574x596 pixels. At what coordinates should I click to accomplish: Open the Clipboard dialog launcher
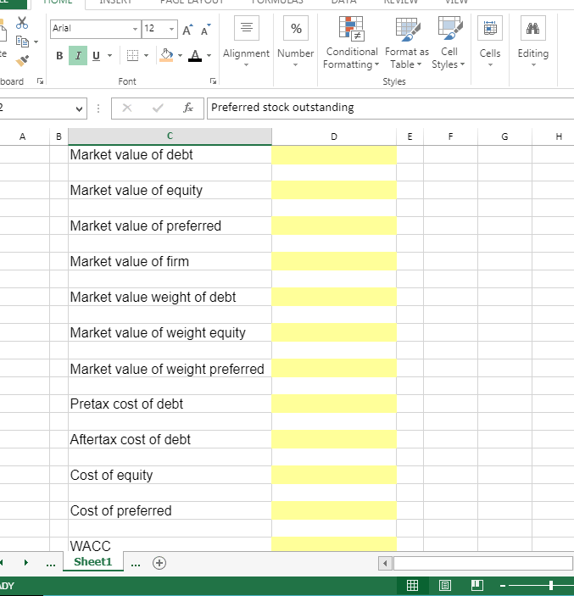point(40,81)
